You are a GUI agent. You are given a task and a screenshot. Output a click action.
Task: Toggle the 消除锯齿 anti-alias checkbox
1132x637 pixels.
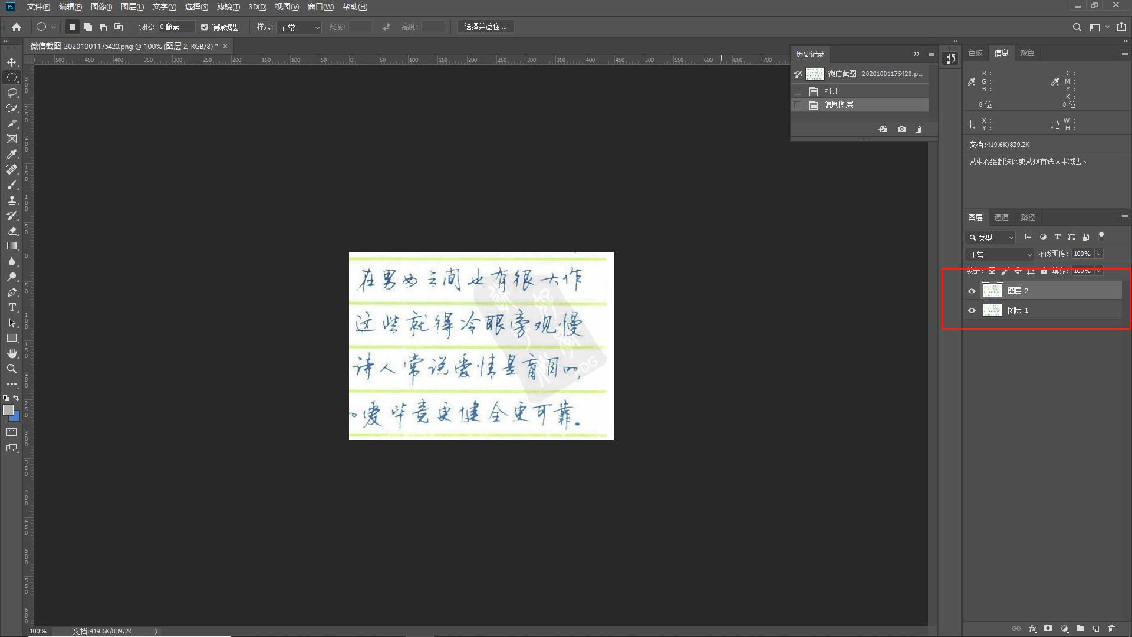205,27
